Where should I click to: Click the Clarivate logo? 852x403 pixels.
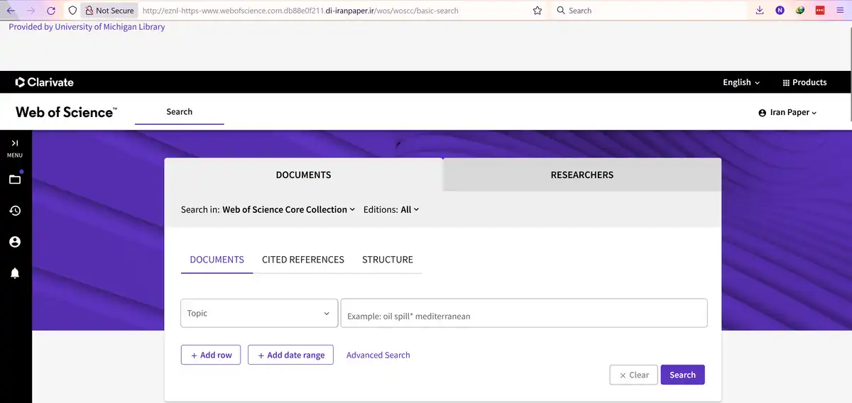44,82
